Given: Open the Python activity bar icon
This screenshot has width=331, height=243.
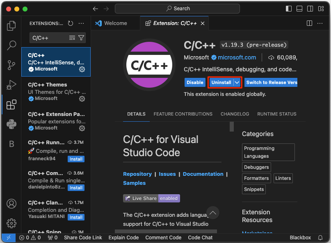Looking at the screenshot, I should pos(11,124).
